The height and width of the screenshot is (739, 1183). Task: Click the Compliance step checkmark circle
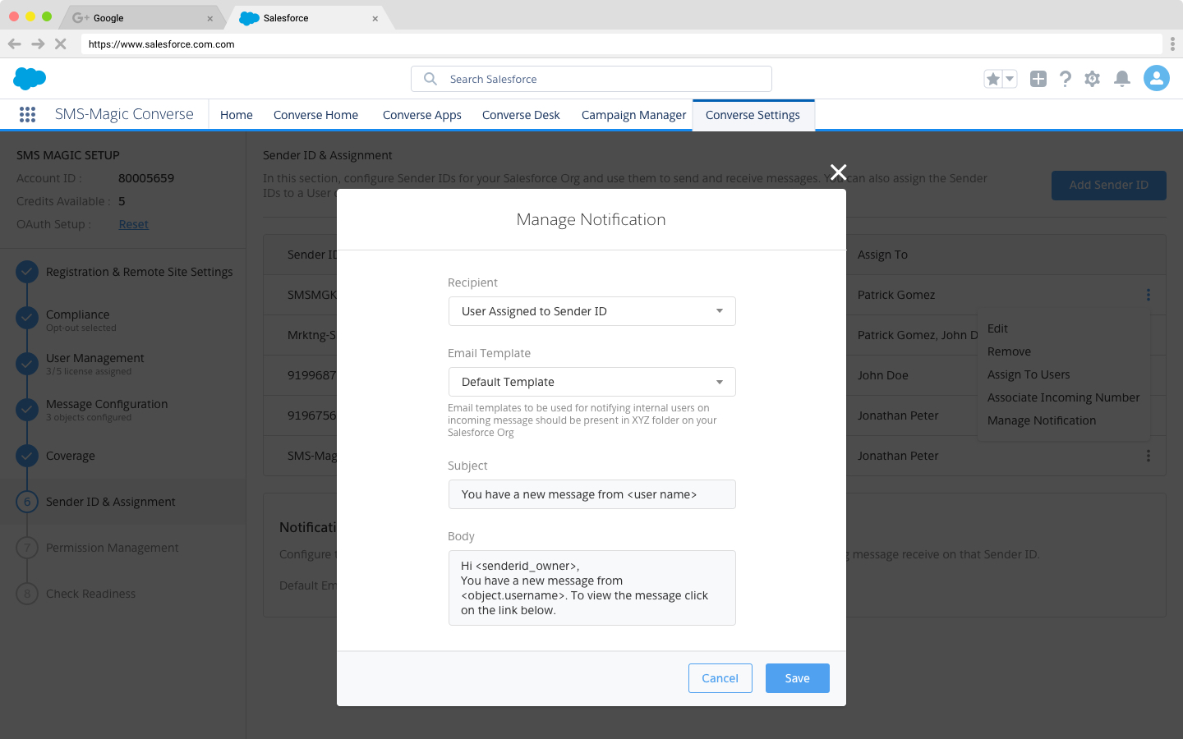pyautogui.click(x=27, y=318)
